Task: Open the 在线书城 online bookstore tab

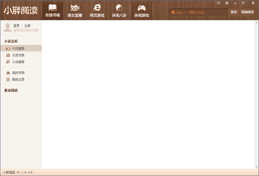Action: point(53,10)
